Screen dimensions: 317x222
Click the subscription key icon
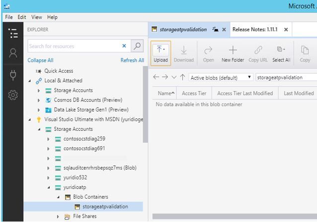39,119
